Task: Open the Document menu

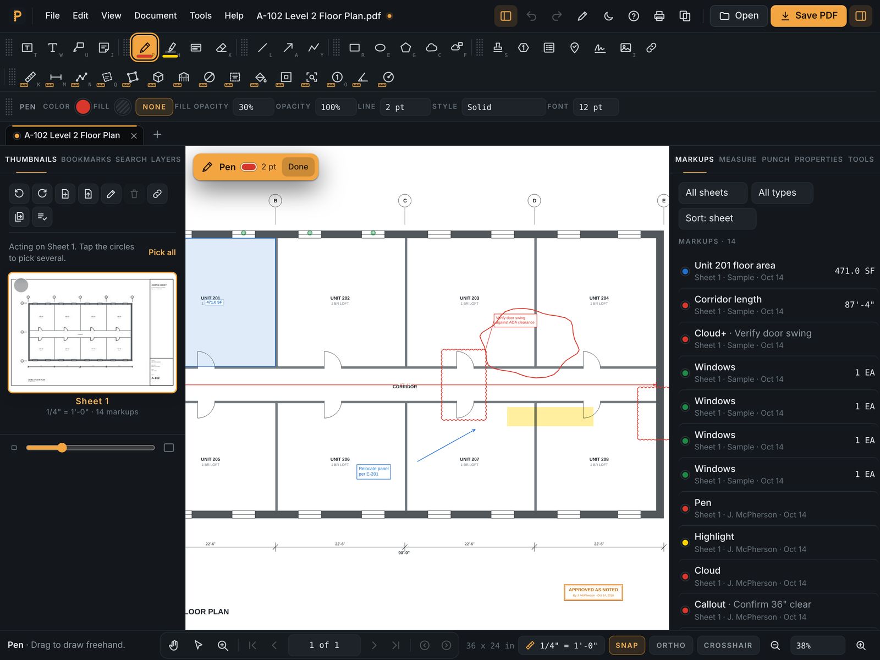Action: [156, 15]
